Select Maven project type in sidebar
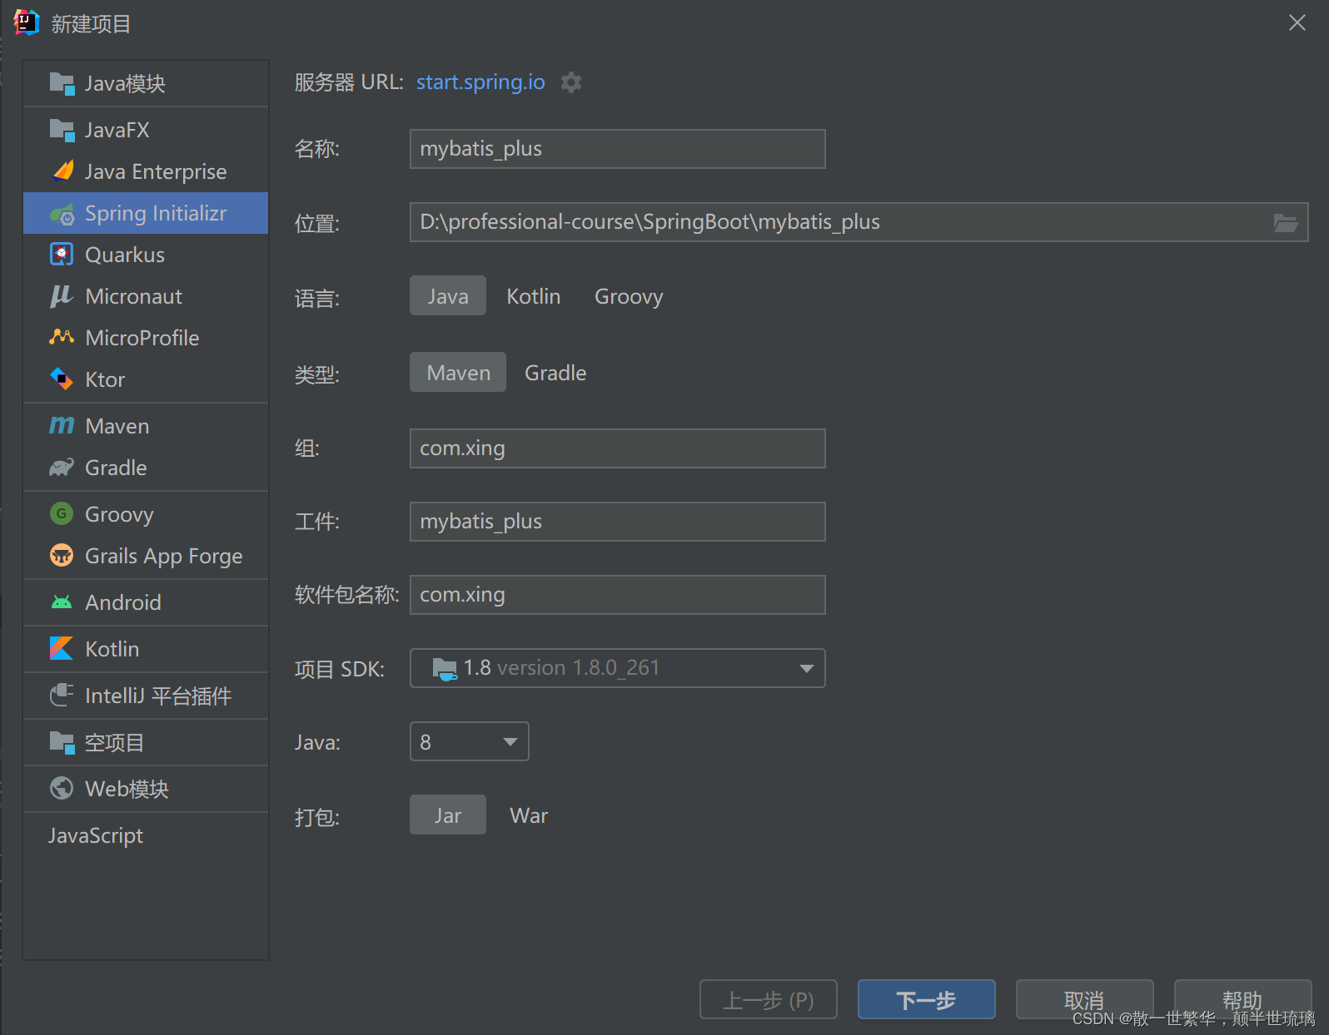The image size is (1329, 1035). pyautogui.click(x=146, y=426)
